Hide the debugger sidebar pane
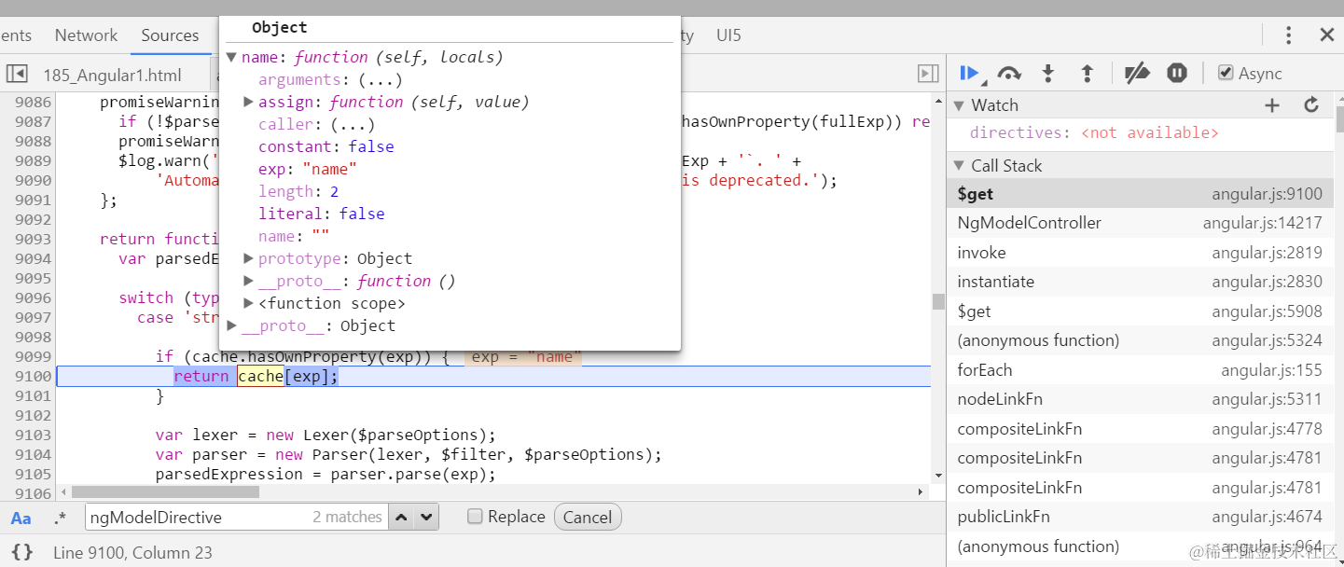Screen dimensions: 1344x567 coord(928,74)
